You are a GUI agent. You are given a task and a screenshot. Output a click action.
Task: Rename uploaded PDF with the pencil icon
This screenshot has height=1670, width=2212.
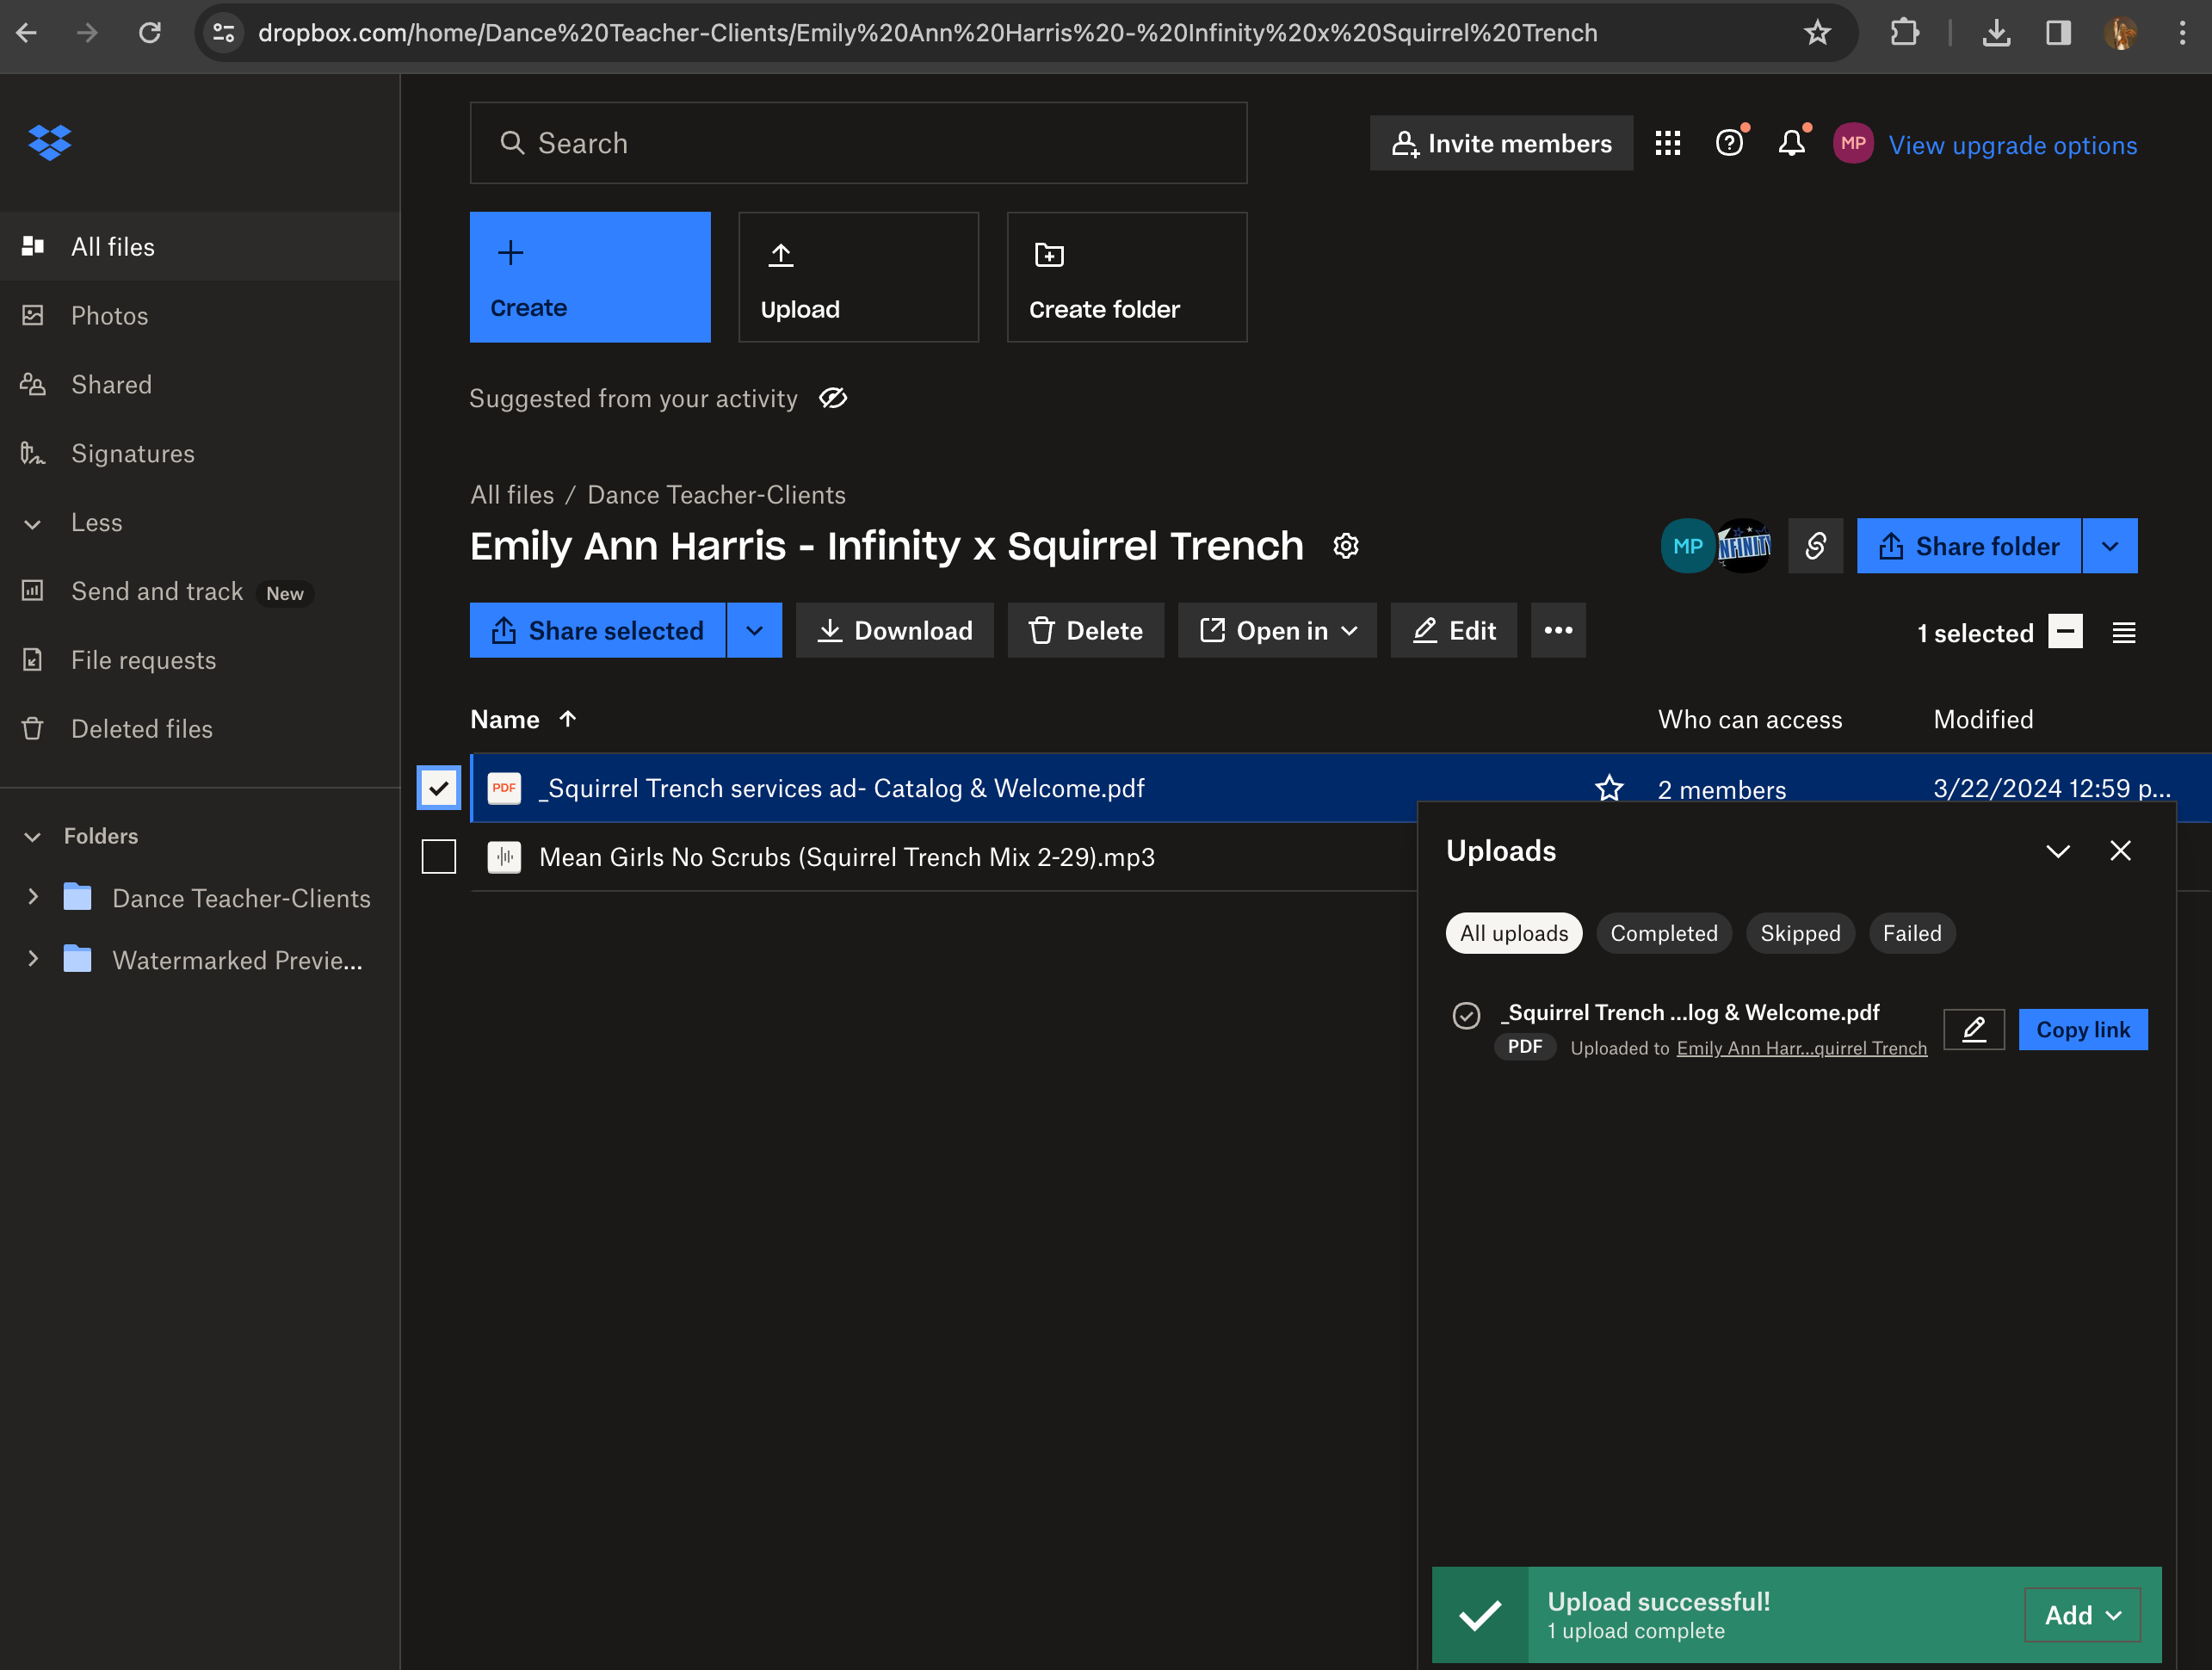click(x=1973, y=1029)
